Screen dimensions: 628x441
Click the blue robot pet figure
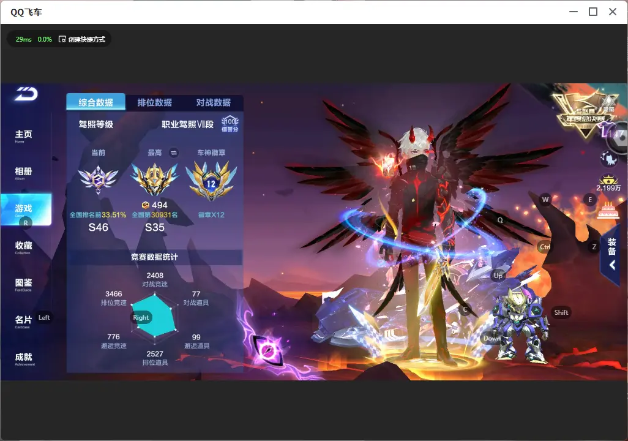click(x=519, y=324)
